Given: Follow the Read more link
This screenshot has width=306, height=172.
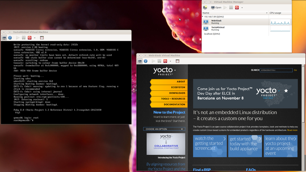Looking at the screenshot, I should 292,130.
